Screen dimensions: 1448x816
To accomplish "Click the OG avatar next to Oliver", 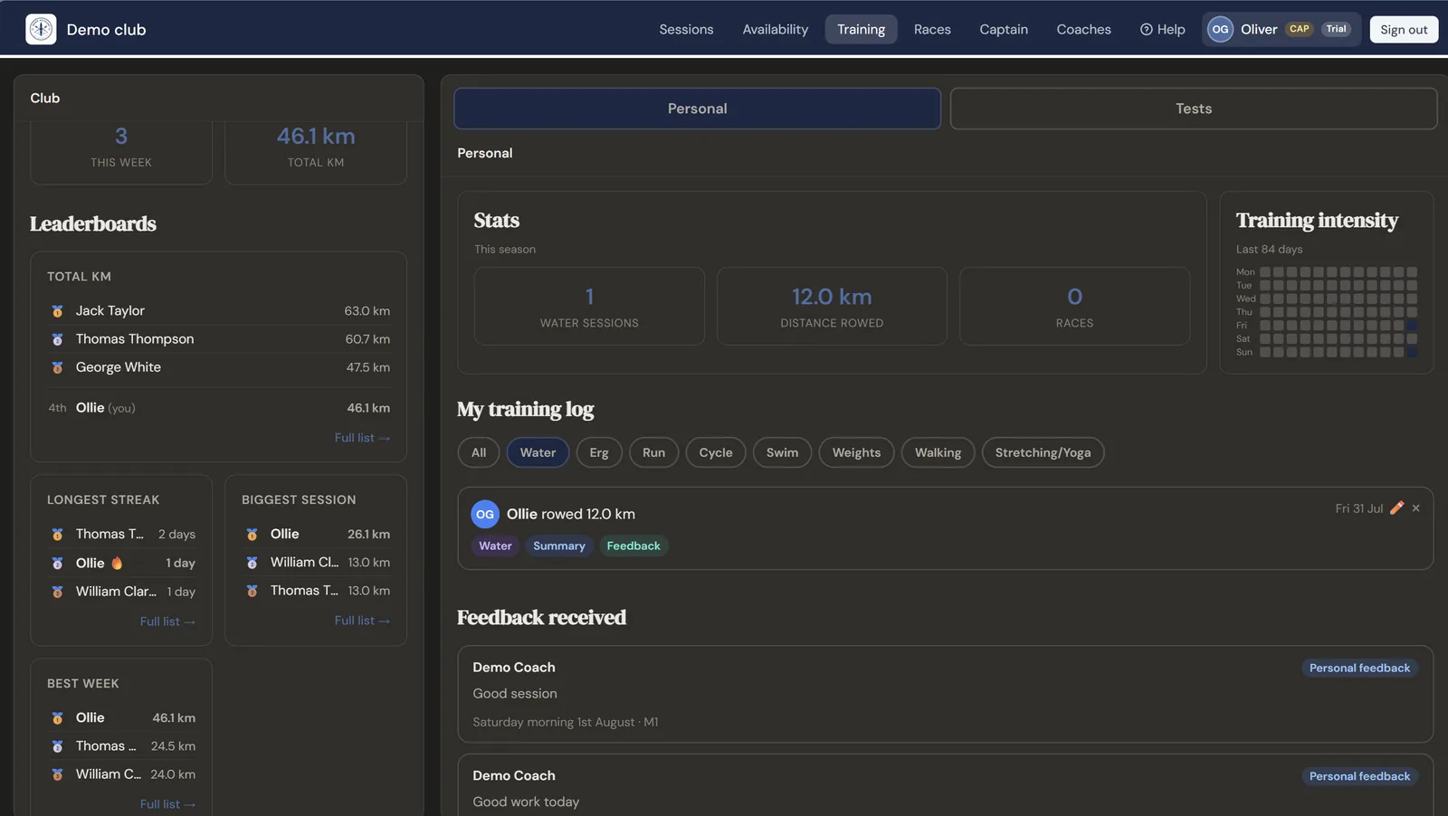I will [x=1220, y=29].
